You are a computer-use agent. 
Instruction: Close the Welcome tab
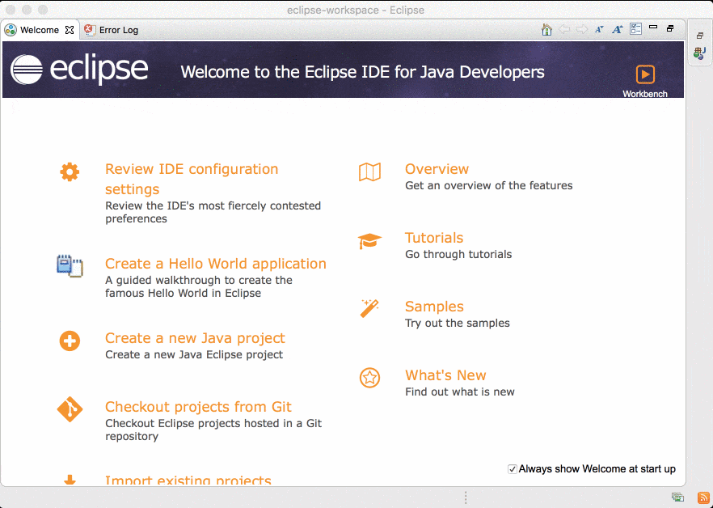[70, 30]
